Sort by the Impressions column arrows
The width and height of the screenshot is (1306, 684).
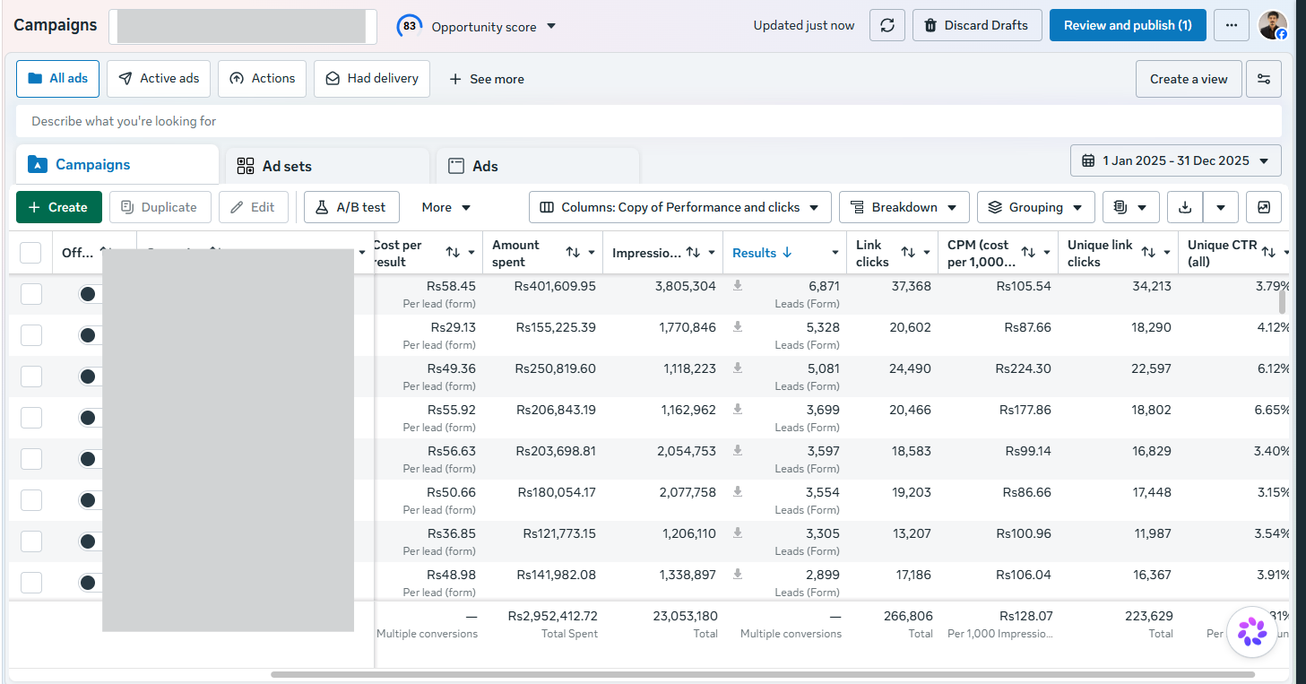[x=693, y=253]
